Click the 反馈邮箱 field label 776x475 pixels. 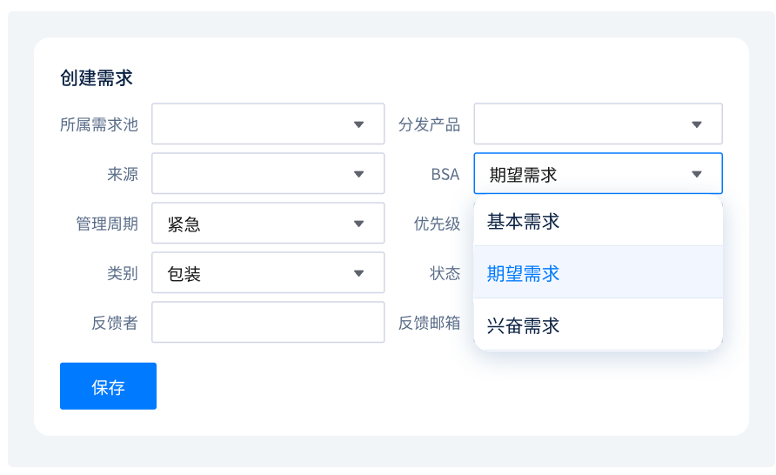click(429, 323)
